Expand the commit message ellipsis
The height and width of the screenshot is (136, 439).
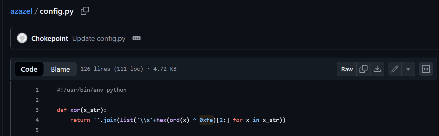[136, 38]
